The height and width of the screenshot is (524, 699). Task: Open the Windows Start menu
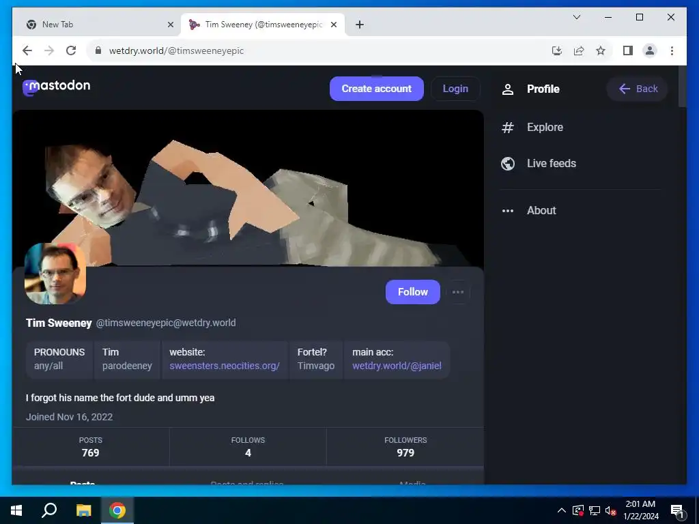pyautogui.click(x=16, y=510)
